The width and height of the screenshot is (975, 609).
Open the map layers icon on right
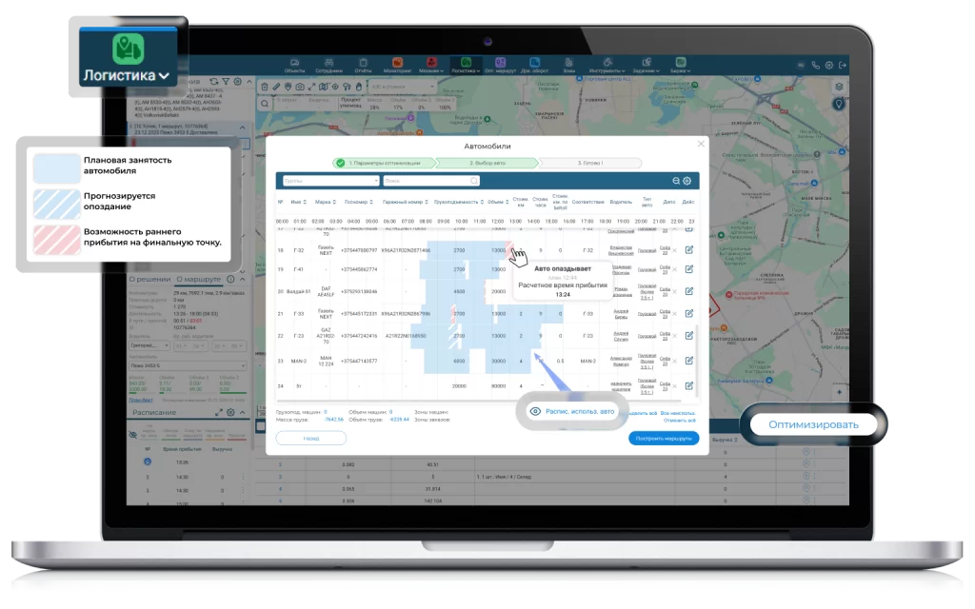pos(838,86)
